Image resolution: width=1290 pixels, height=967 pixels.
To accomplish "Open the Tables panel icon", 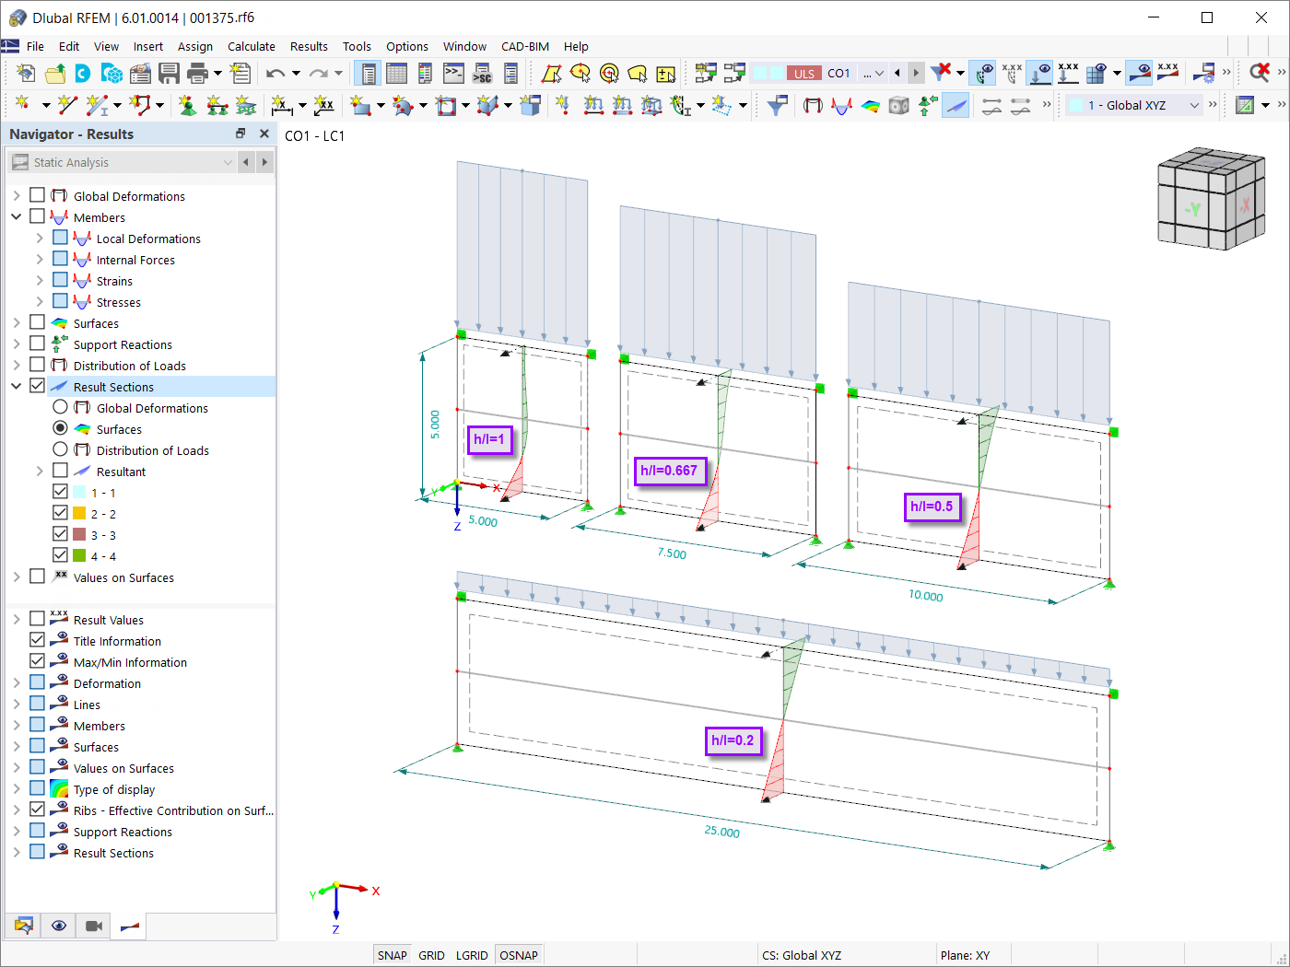I will (397, 73).
